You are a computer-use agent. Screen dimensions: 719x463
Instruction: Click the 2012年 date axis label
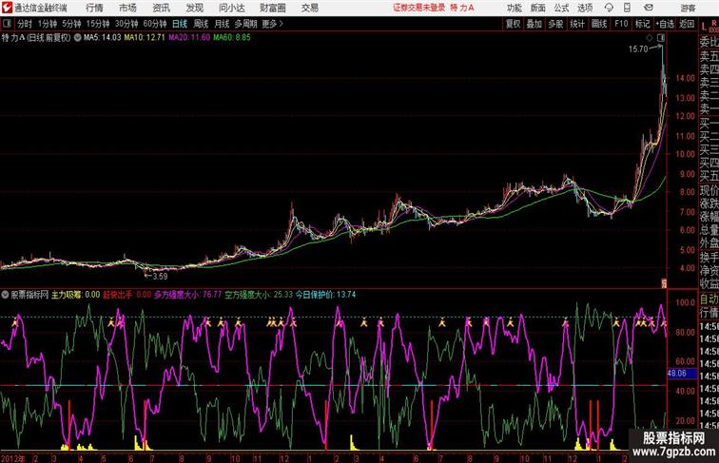tap(13, 458)
